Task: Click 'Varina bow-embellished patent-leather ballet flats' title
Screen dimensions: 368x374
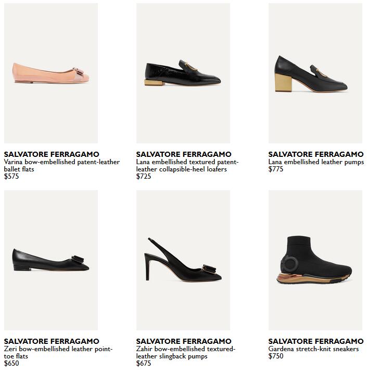Action: (62, 166)
